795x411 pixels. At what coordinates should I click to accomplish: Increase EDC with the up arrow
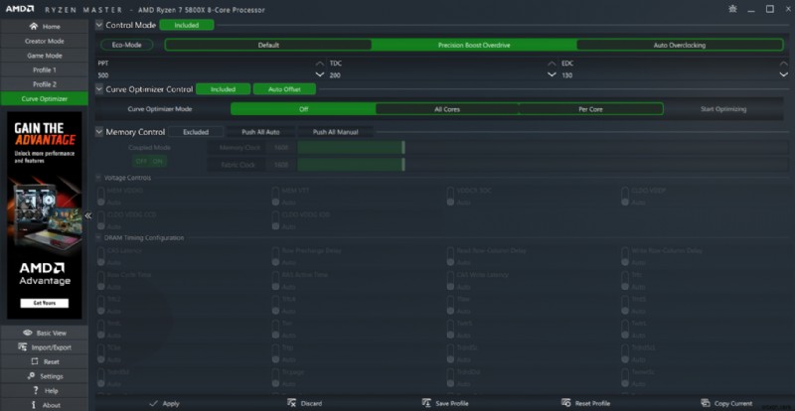point(783,64)
